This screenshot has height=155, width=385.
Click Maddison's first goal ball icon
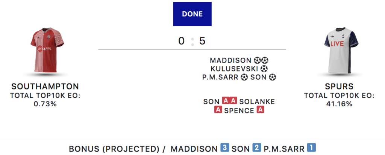pos(257,60)
